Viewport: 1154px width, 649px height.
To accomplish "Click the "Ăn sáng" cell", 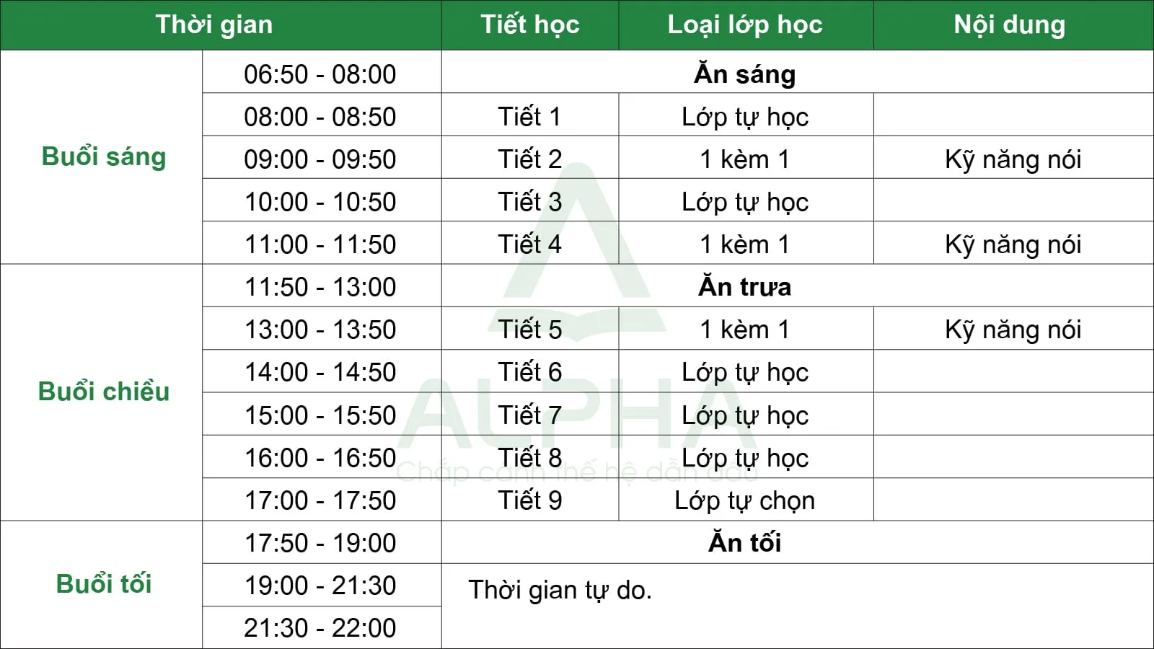I will (x=745, y=74).
